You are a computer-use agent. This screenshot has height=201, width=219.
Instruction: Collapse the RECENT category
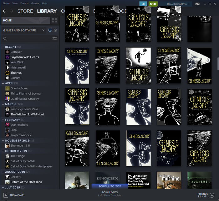coord(3,47)
